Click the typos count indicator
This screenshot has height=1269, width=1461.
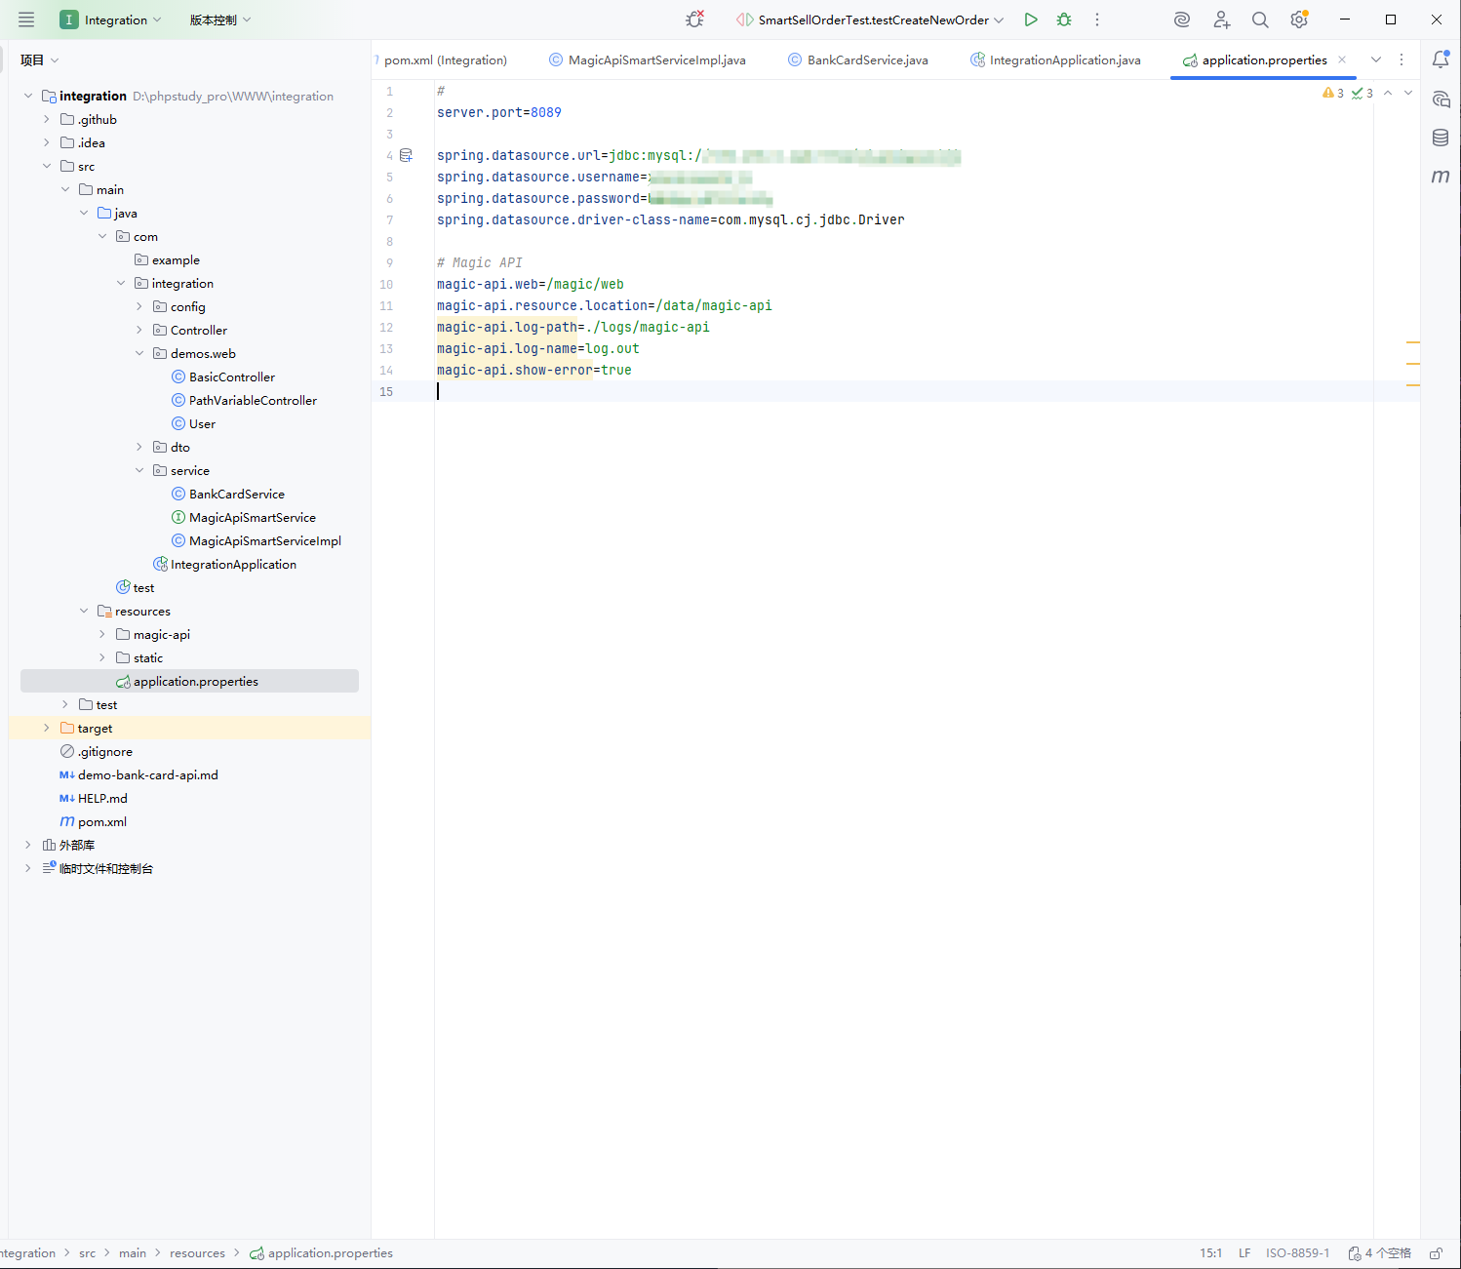1362,93
